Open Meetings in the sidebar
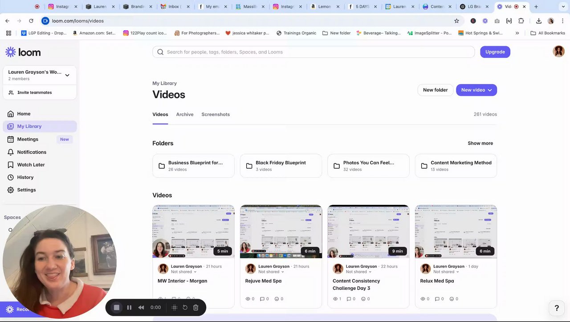Screen dimensions: 570x322 click(x=40, y=139)
